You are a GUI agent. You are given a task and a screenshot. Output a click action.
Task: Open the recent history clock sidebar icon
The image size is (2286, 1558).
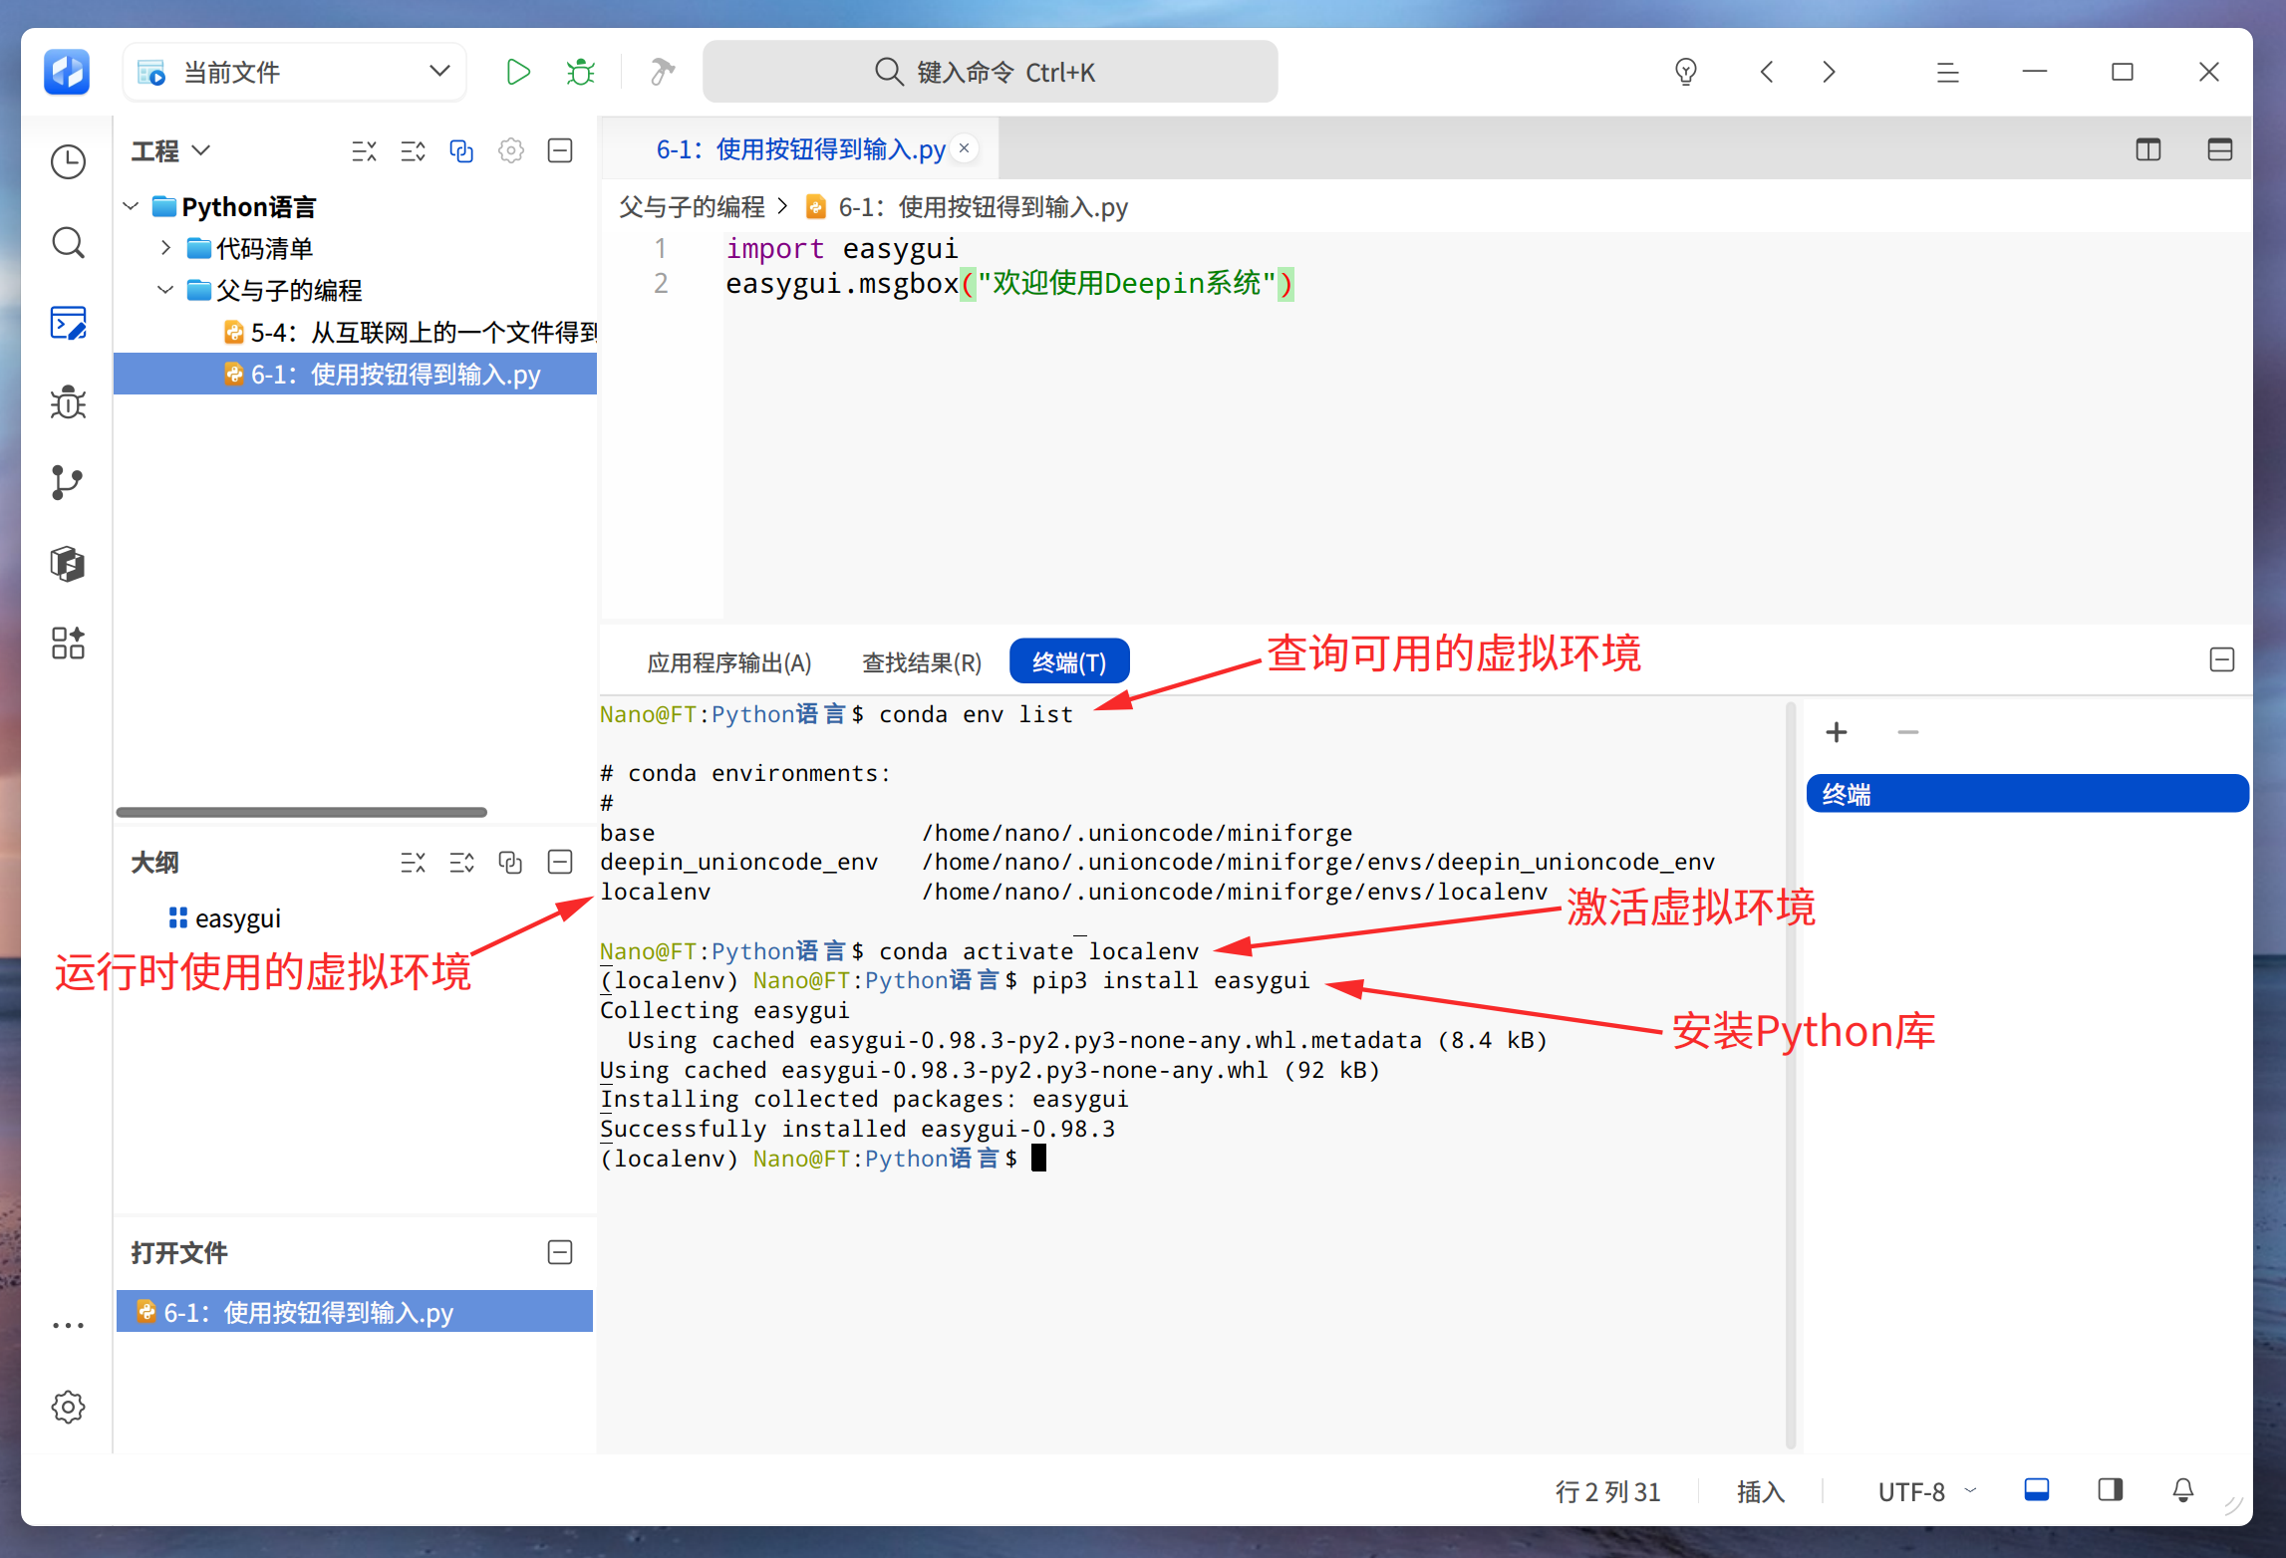[x=68, y=162]
